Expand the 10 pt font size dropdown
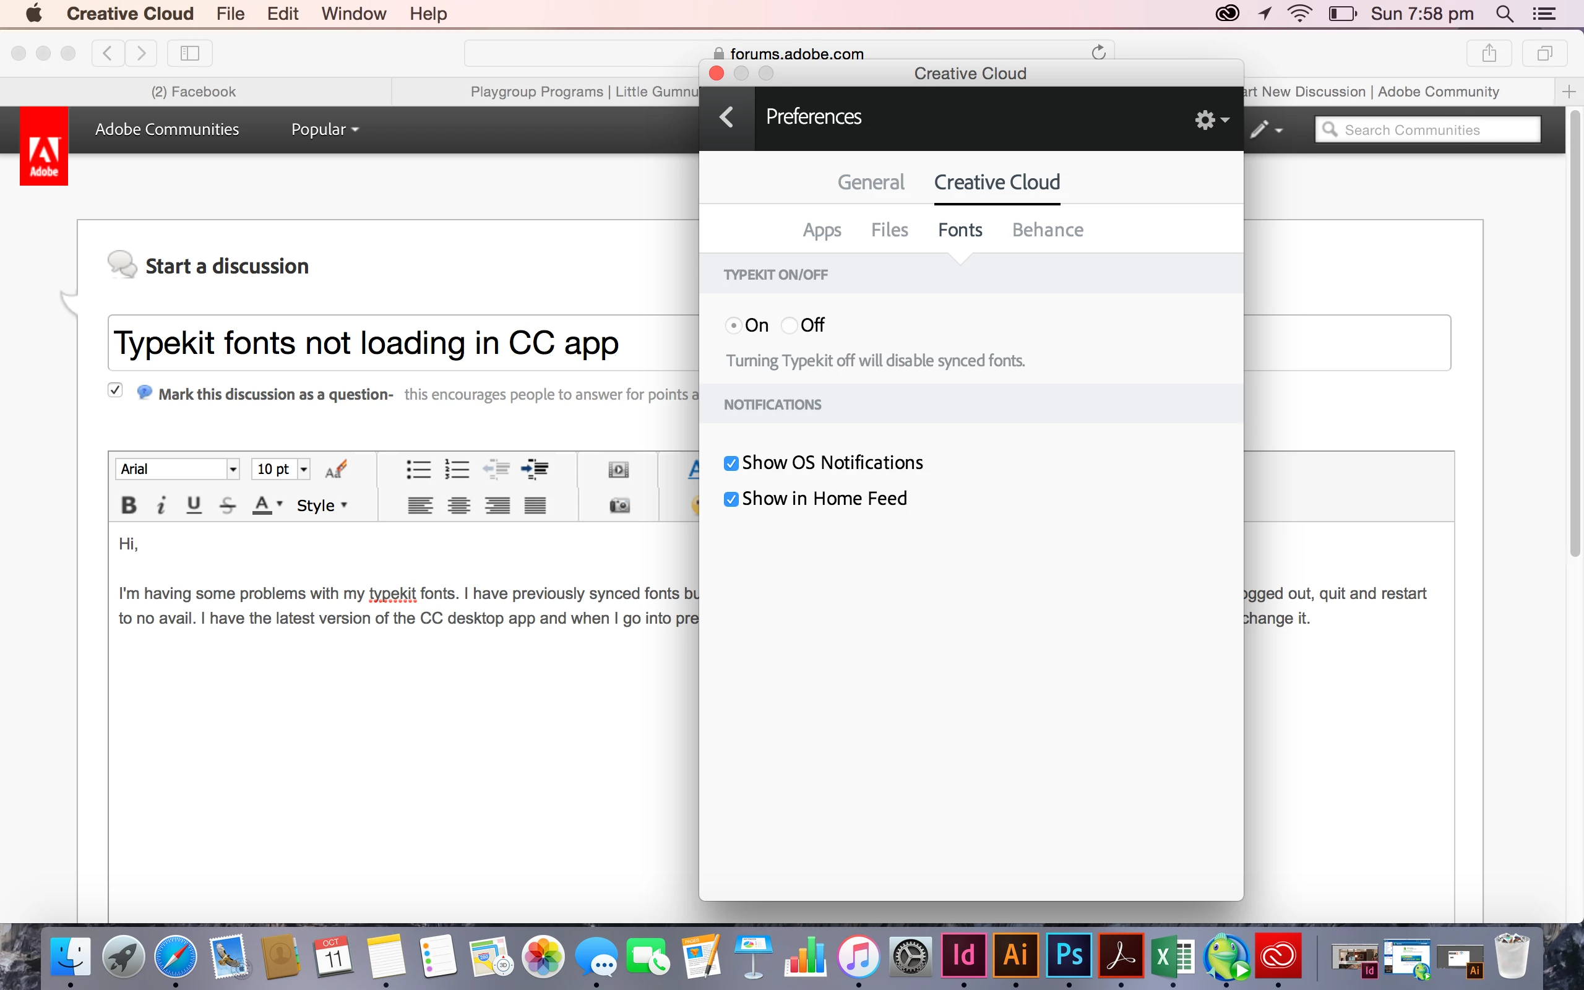 303,469
